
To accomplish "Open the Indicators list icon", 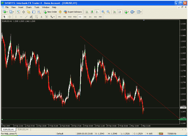I will (126, 12).
